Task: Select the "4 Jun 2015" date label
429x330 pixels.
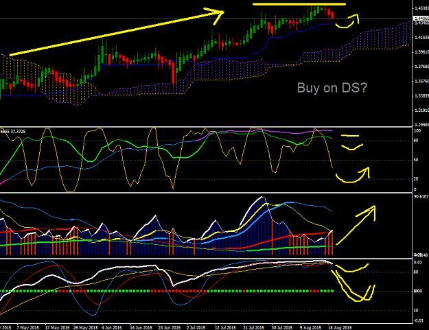Action: 112,327
